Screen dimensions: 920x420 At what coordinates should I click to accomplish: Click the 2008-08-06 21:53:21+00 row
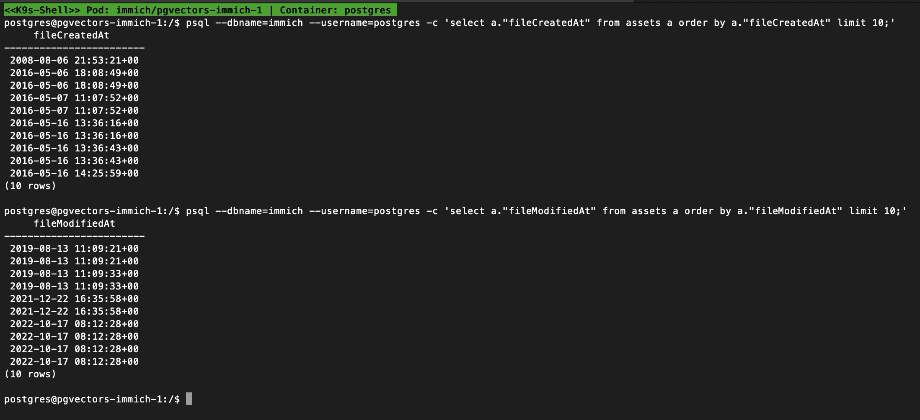75,61
